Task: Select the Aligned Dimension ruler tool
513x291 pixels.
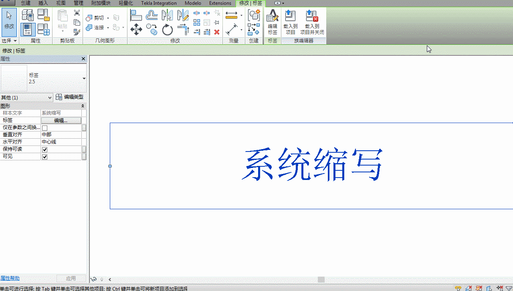Action: point(232,15)
